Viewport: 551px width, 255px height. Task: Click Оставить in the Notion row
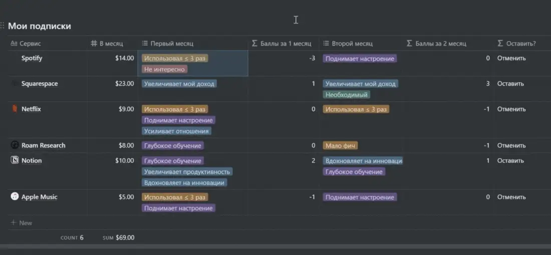pyautogui.click(x=510, y=160)
